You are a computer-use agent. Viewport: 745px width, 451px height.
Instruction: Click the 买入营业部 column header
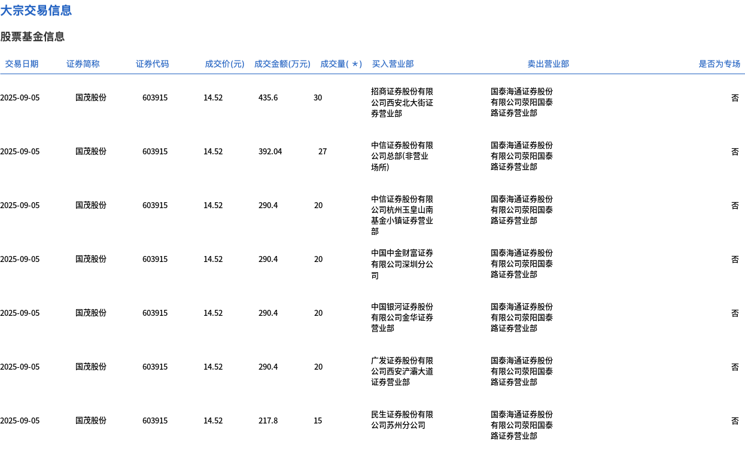[393, 64]
